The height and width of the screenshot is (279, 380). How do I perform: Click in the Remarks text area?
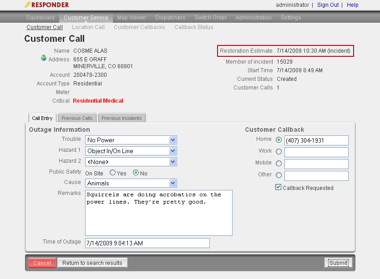point(158,213)
